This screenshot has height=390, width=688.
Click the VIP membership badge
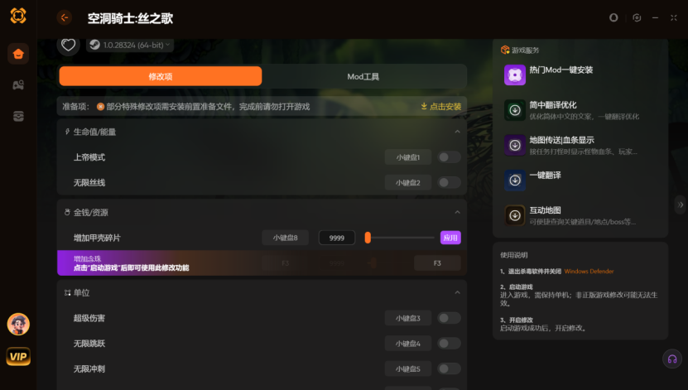click(x=18, y=356)
